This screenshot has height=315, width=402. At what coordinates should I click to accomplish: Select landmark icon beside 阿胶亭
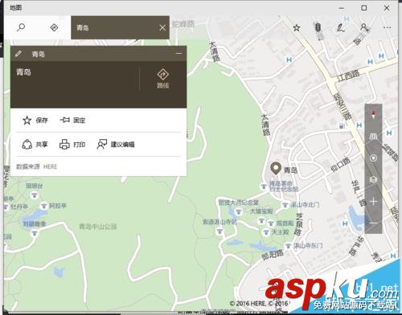click(x=43, y=206)
